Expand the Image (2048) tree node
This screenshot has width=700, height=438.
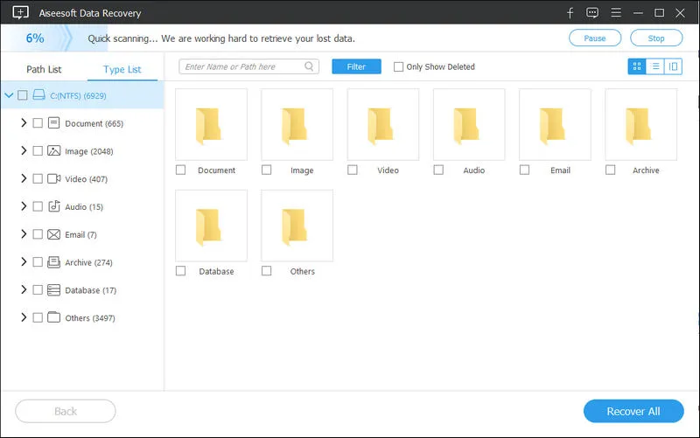(x=24, y=150)
